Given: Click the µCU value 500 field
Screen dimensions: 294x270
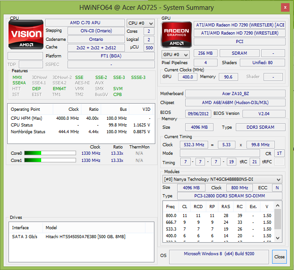Looking at the screenshot, I should 149,48.
